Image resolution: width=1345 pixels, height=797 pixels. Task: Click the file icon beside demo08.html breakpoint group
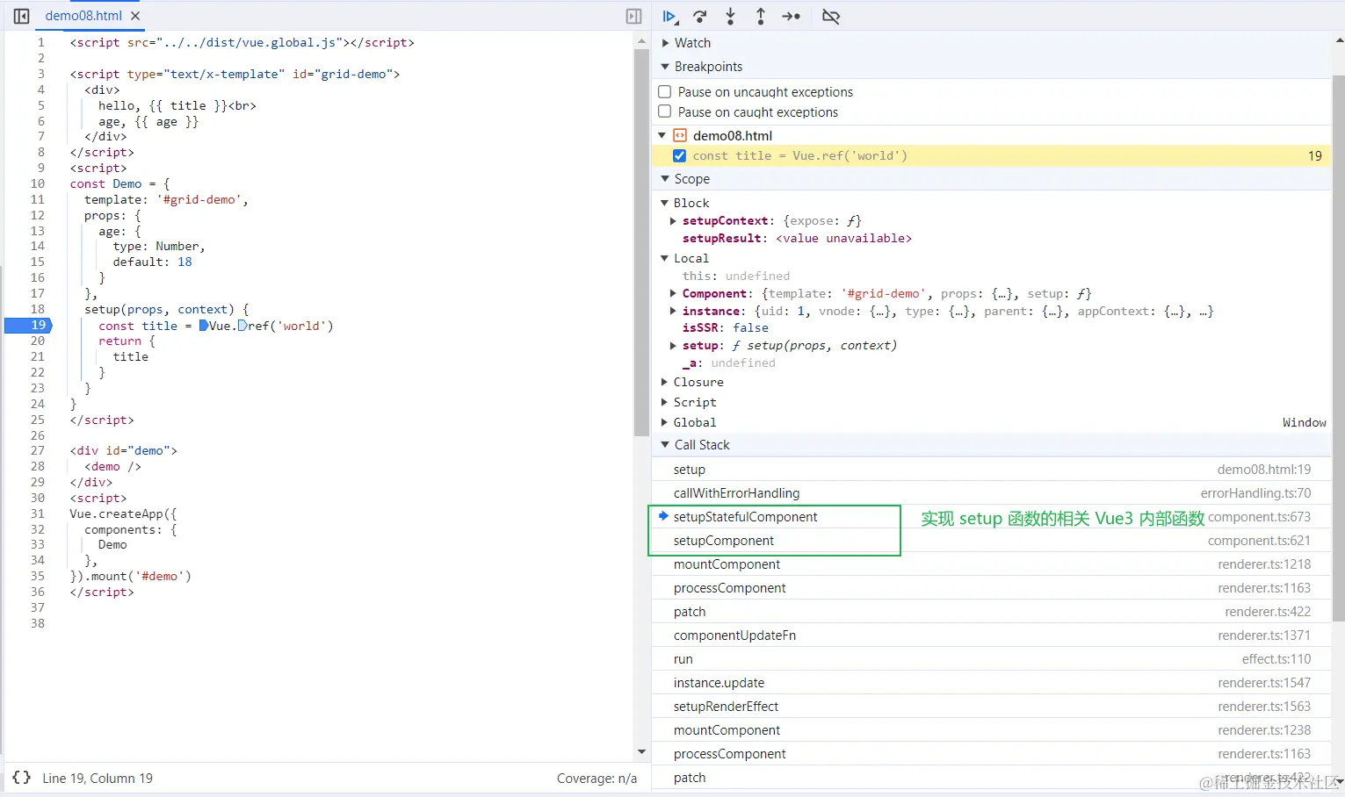coord(680,135)
